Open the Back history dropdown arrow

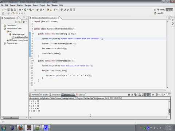click(19, 13)
